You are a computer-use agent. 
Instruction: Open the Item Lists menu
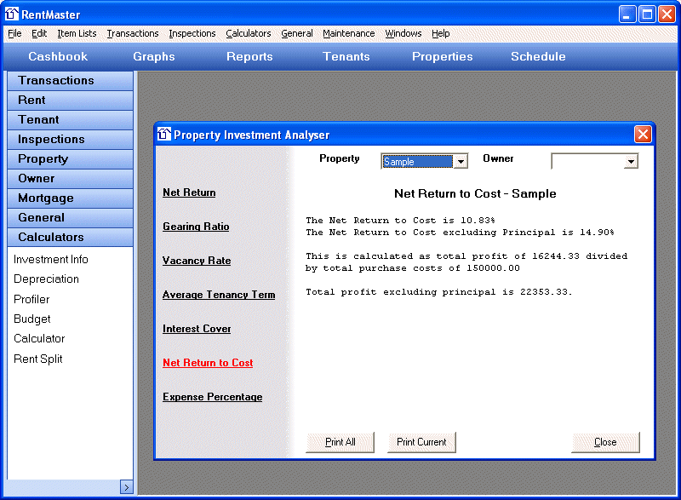point(77,33)
